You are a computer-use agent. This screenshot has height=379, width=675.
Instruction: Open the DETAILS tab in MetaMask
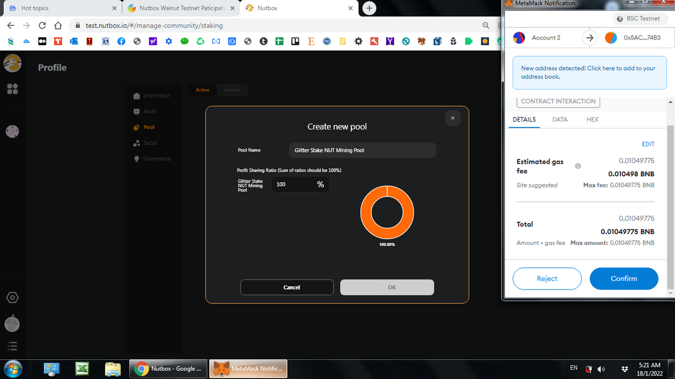point(524,119)
